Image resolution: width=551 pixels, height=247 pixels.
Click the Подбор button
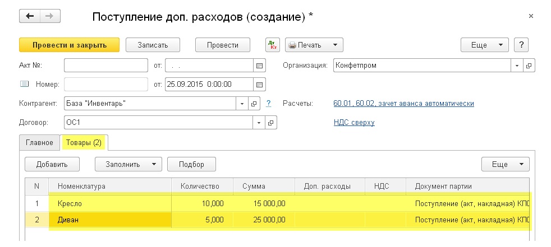click(191, 164)
